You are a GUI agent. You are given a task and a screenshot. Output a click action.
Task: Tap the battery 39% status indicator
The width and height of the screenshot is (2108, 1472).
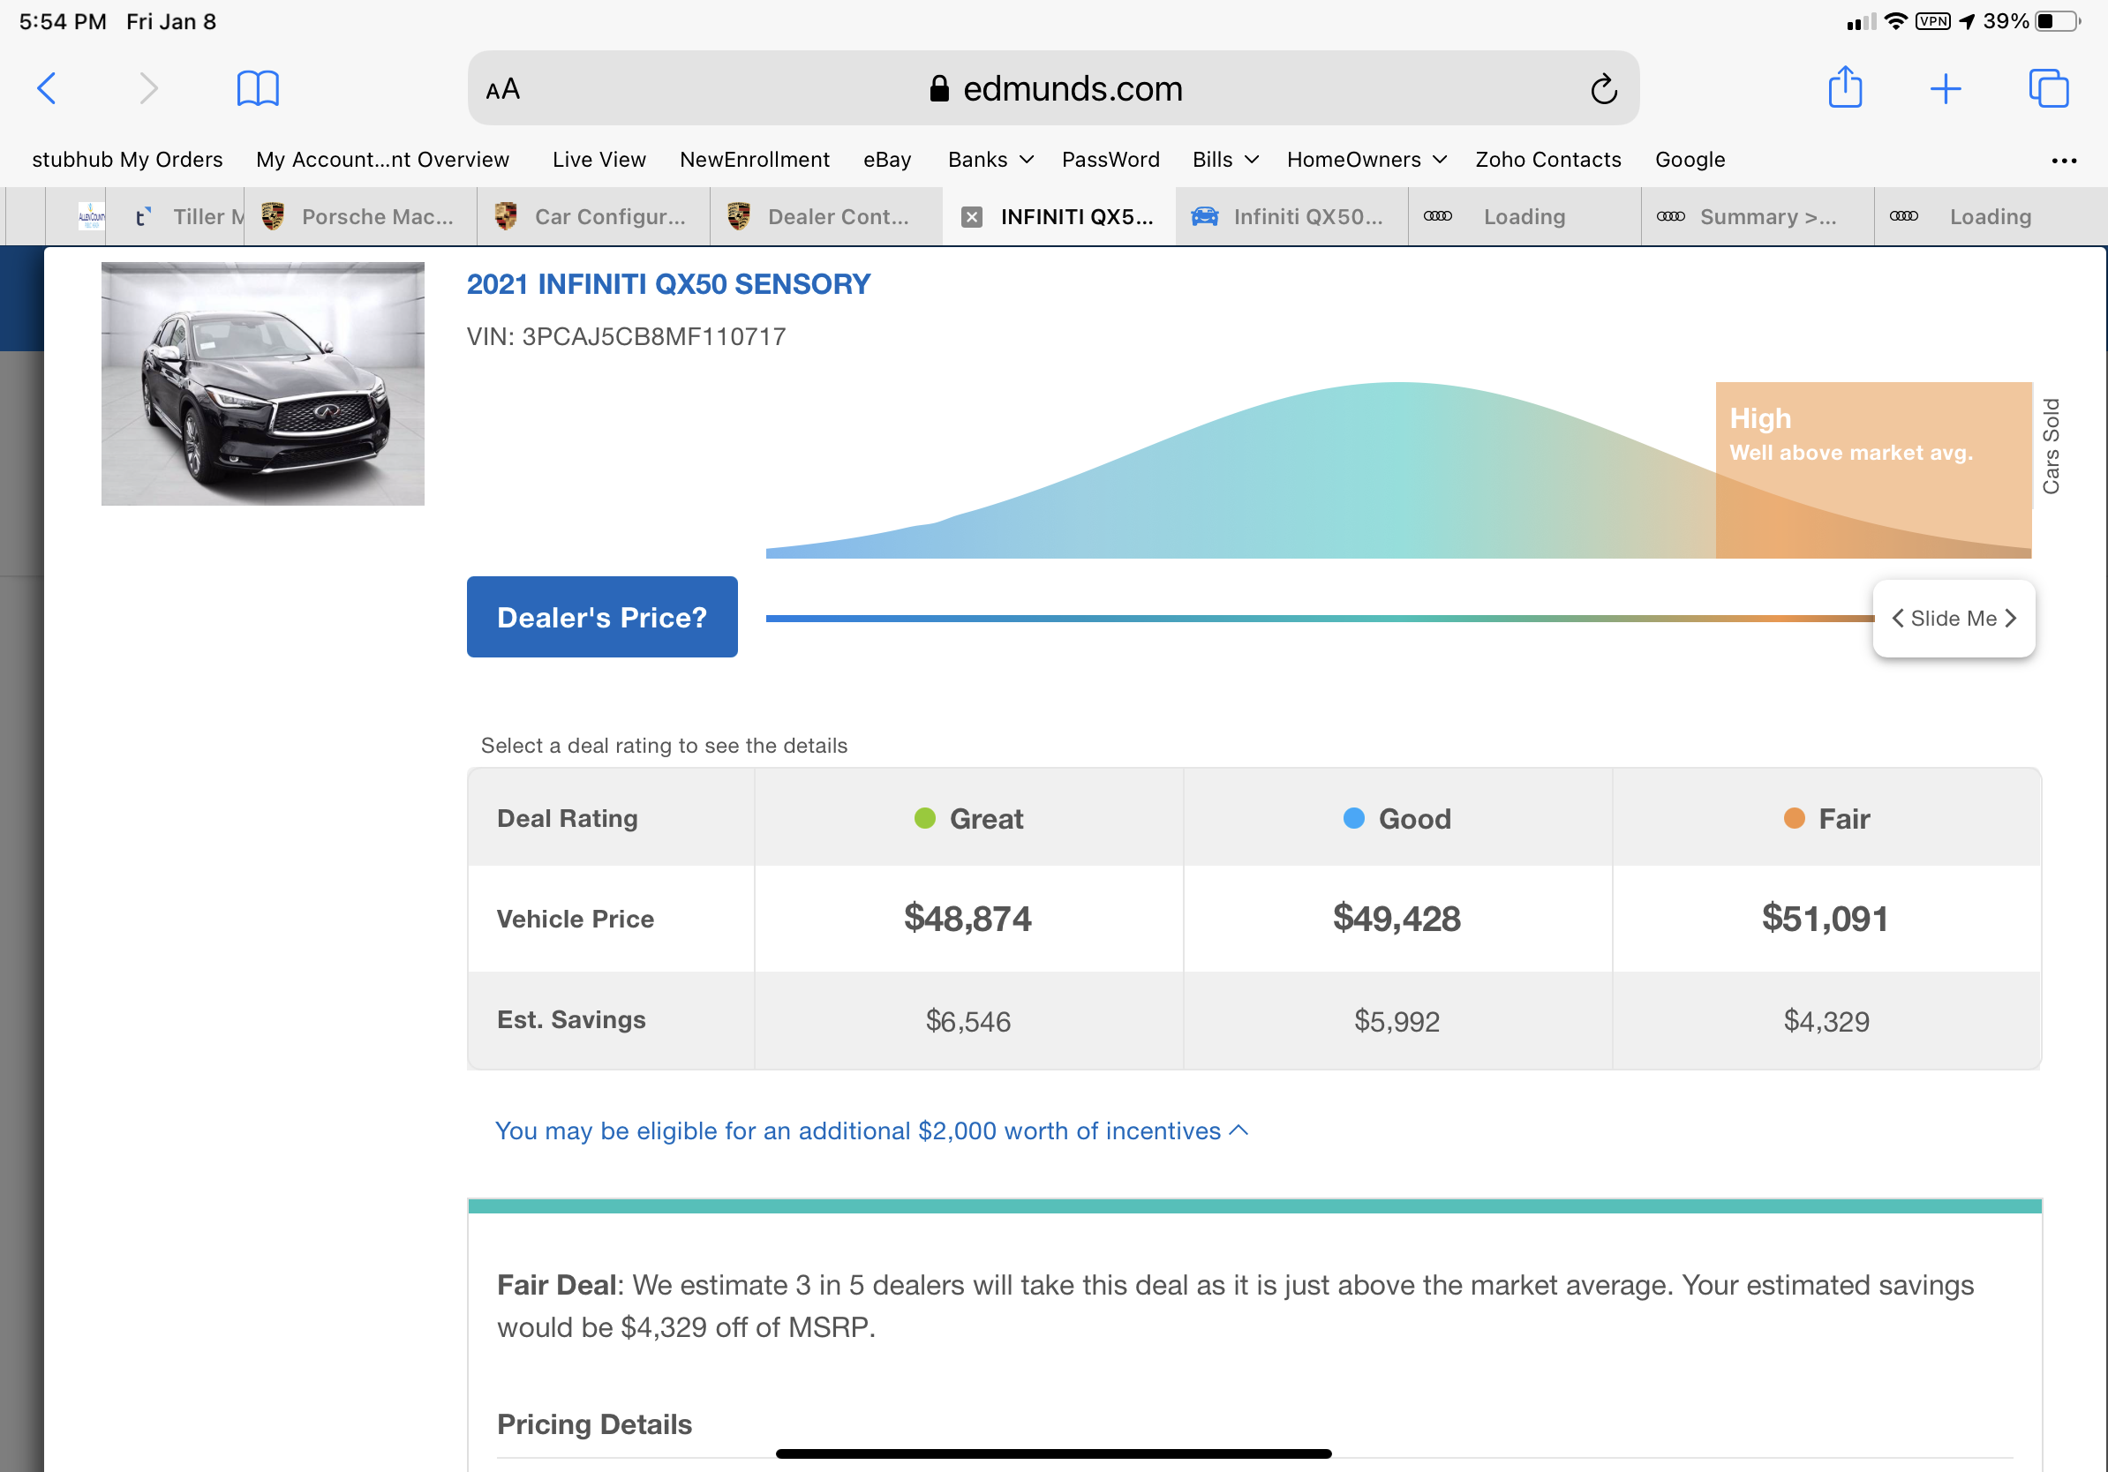click(x=2032, y=21)
